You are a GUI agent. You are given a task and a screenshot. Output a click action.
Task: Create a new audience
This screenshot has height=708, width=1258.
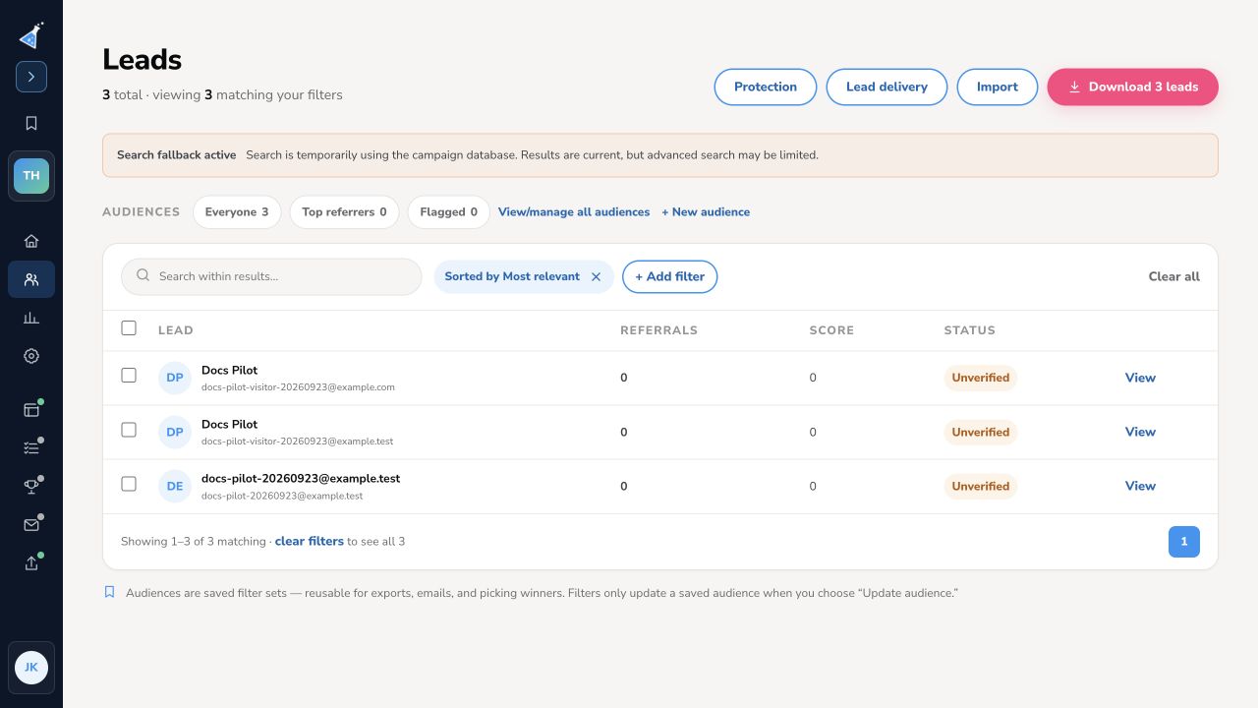coord(706,212)
